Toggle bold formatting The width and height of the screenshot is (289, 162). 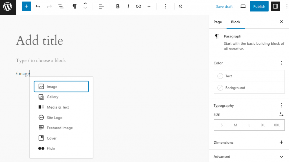(x=118, y=6)
